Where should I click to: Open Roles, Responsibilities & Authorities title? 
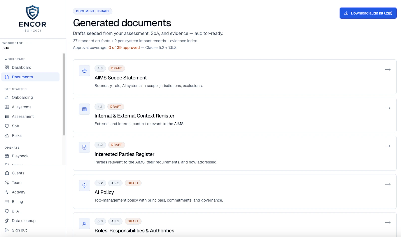click(x=134, y=231)
